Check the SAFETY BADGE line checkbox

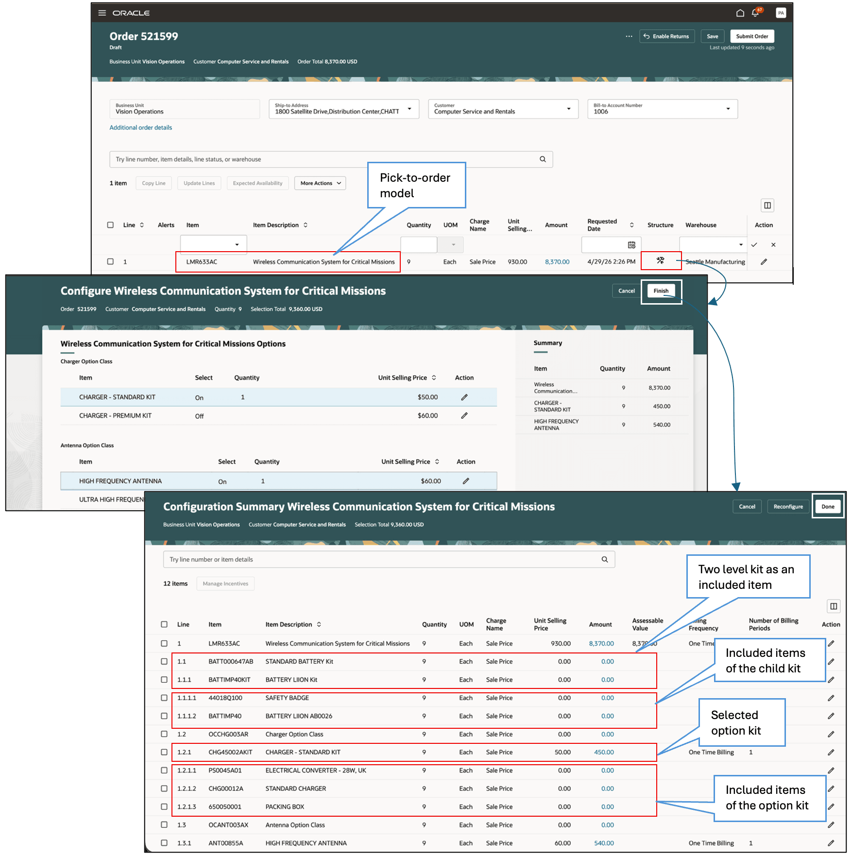point(164,698)
